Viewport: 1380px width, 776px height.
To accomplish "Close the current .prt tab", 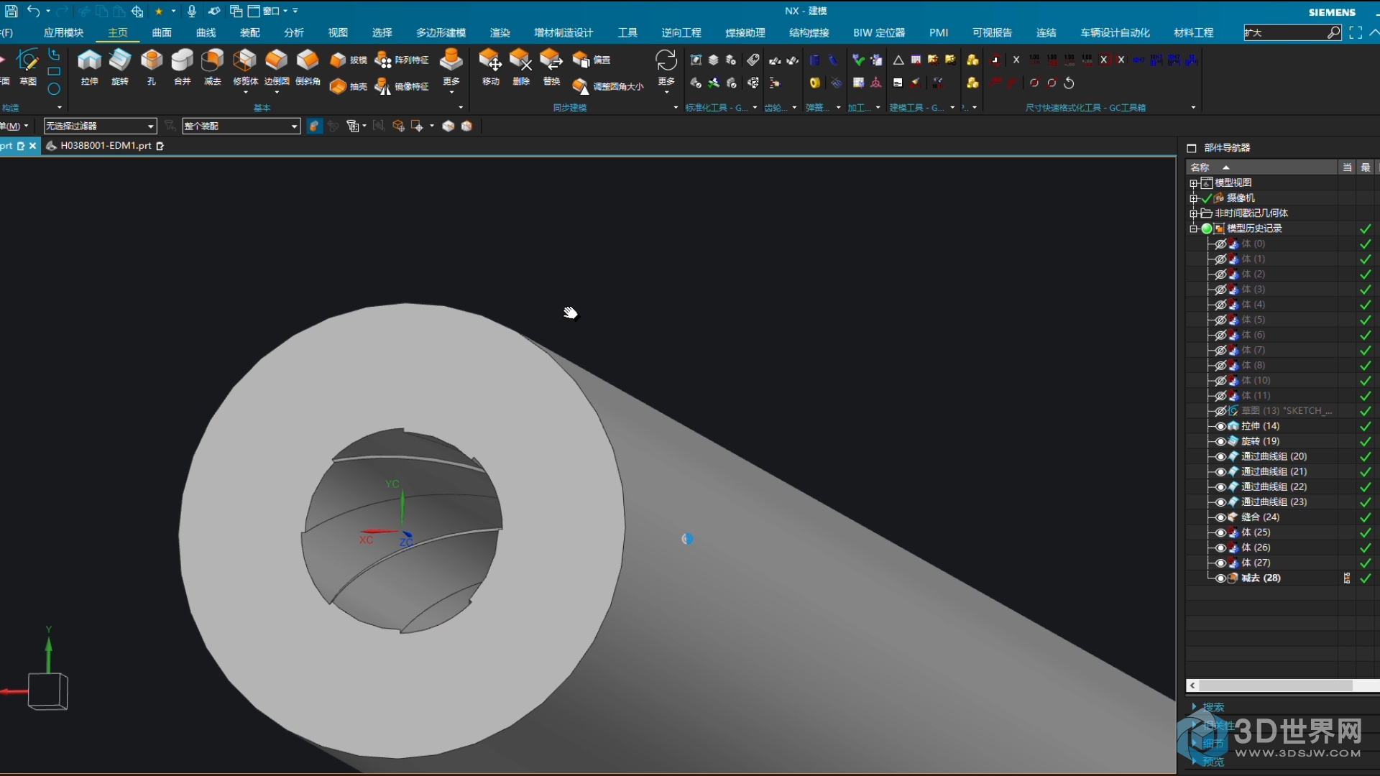I will tap(32, 146).
